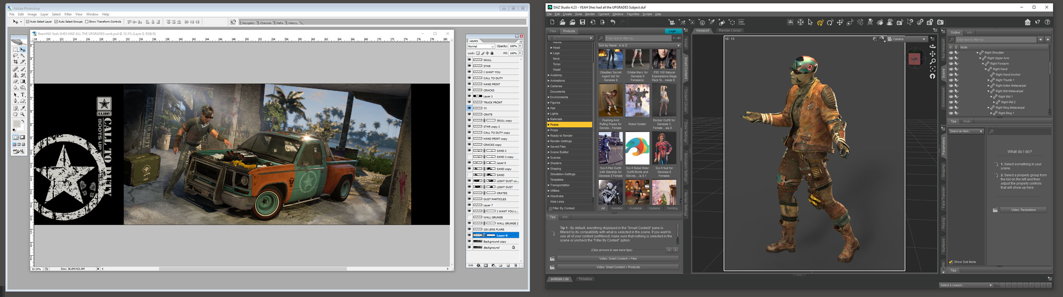Screen dimensions: 1063x297
Task: Expand the Right Thumb 1 node
Action: [989, 80]
